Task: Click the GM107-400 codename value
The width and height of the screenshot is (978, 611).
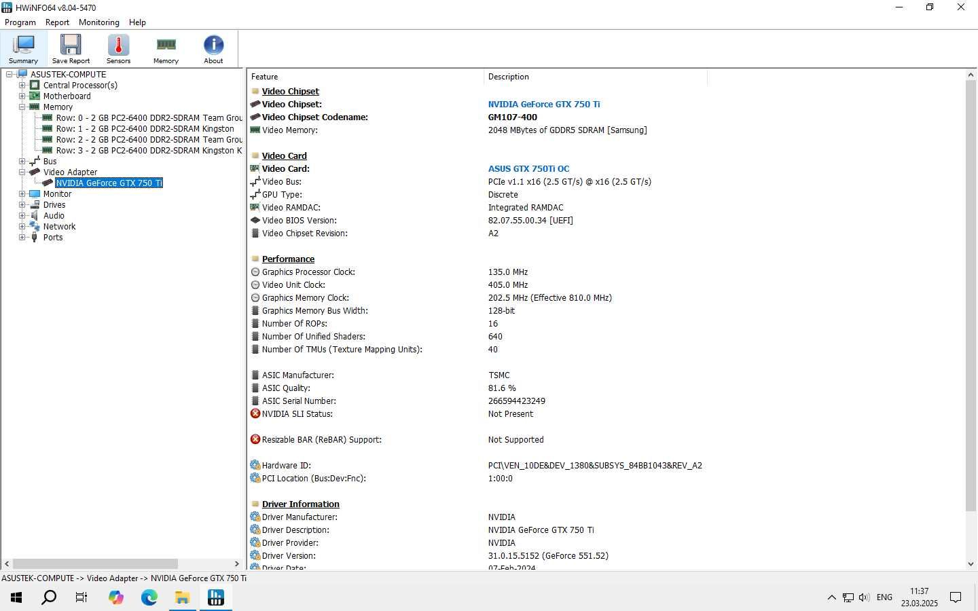Action: pyautogui.click(x=512, y=117)
